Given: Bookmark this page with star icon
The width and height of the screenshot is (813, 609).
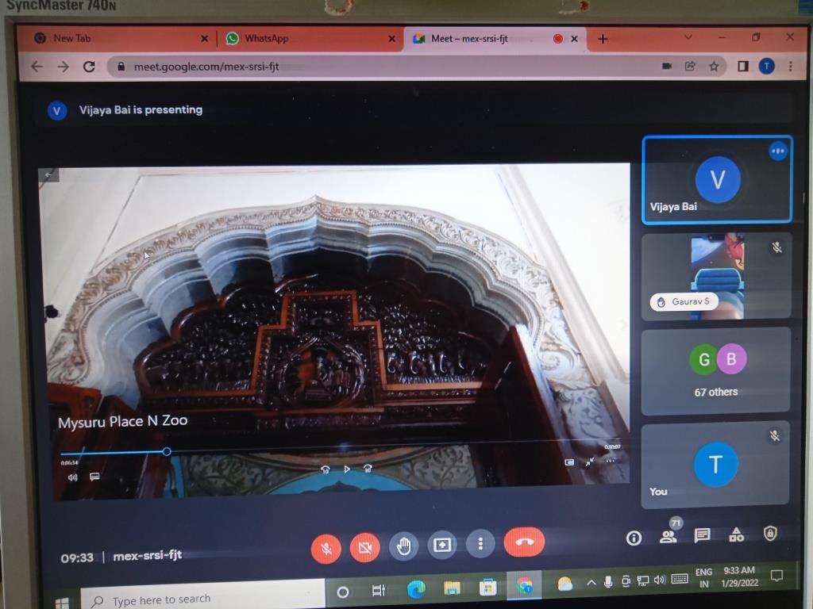Looking at the screenshot, I should pyautogui.click(x=714, y=67).
